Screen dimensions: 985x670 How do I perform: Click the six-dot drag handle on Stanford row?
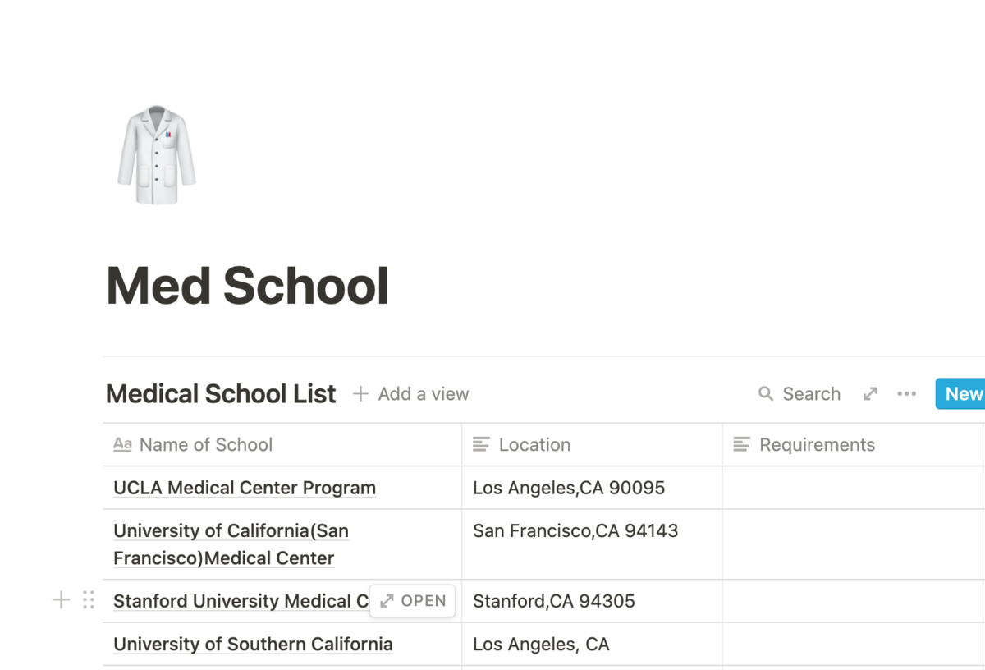(x=89, y=600)
